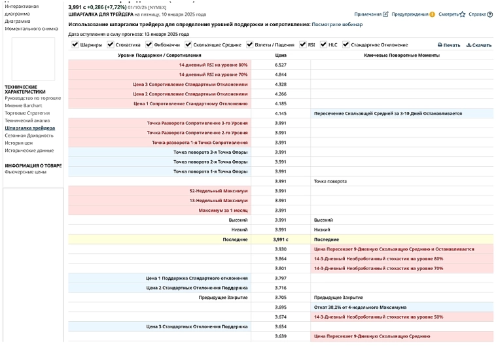Click the Печать printer icon
The image size is (496, 346).
[440, 45]
